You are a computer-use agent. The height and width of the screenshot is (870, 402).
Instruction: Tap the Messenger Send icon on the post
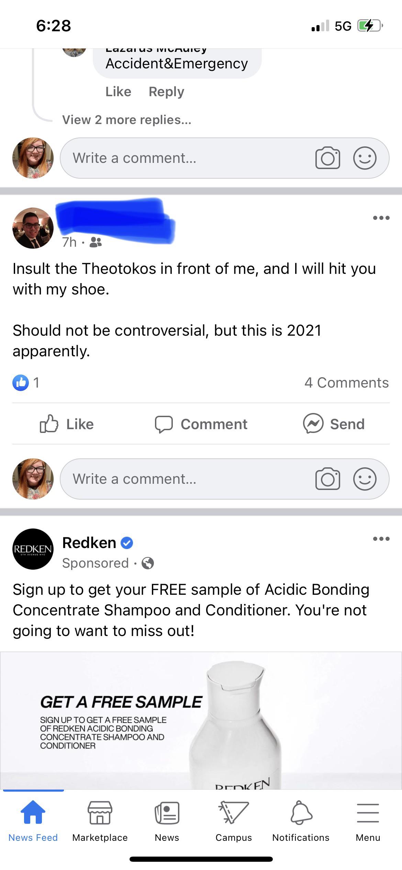[x=313, y=423]
